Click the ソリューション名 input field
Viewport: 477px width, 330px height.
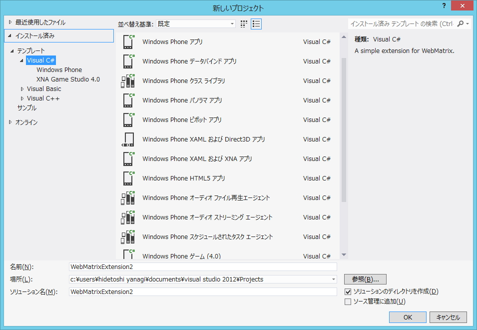(203, 291)
